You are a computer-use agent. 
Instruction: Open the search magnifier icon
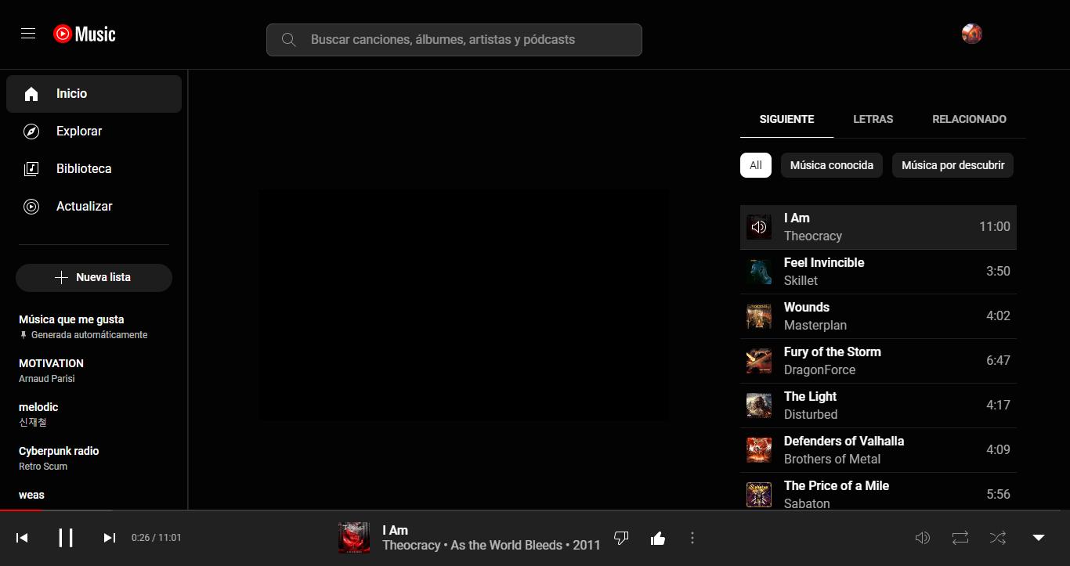(288, 39)
